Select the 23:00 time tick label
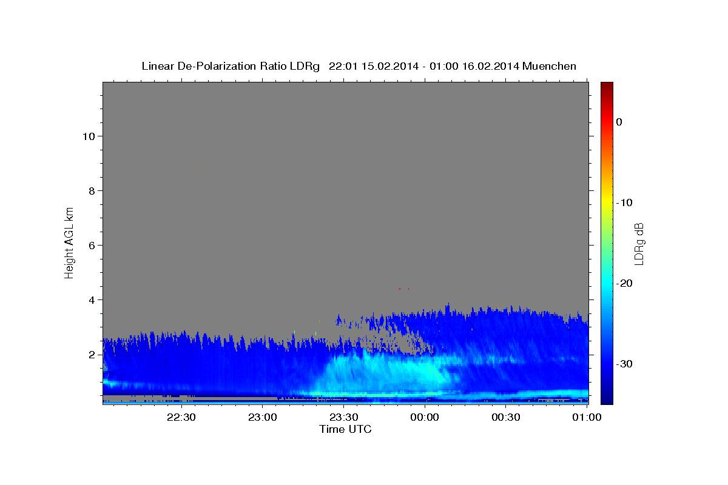 click(262, 417)
